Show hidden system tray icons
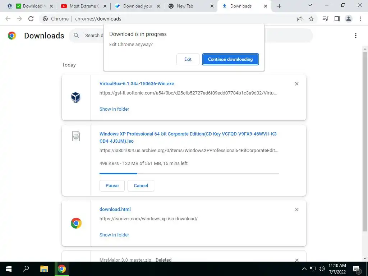368x276 pixels. [304, 269]
